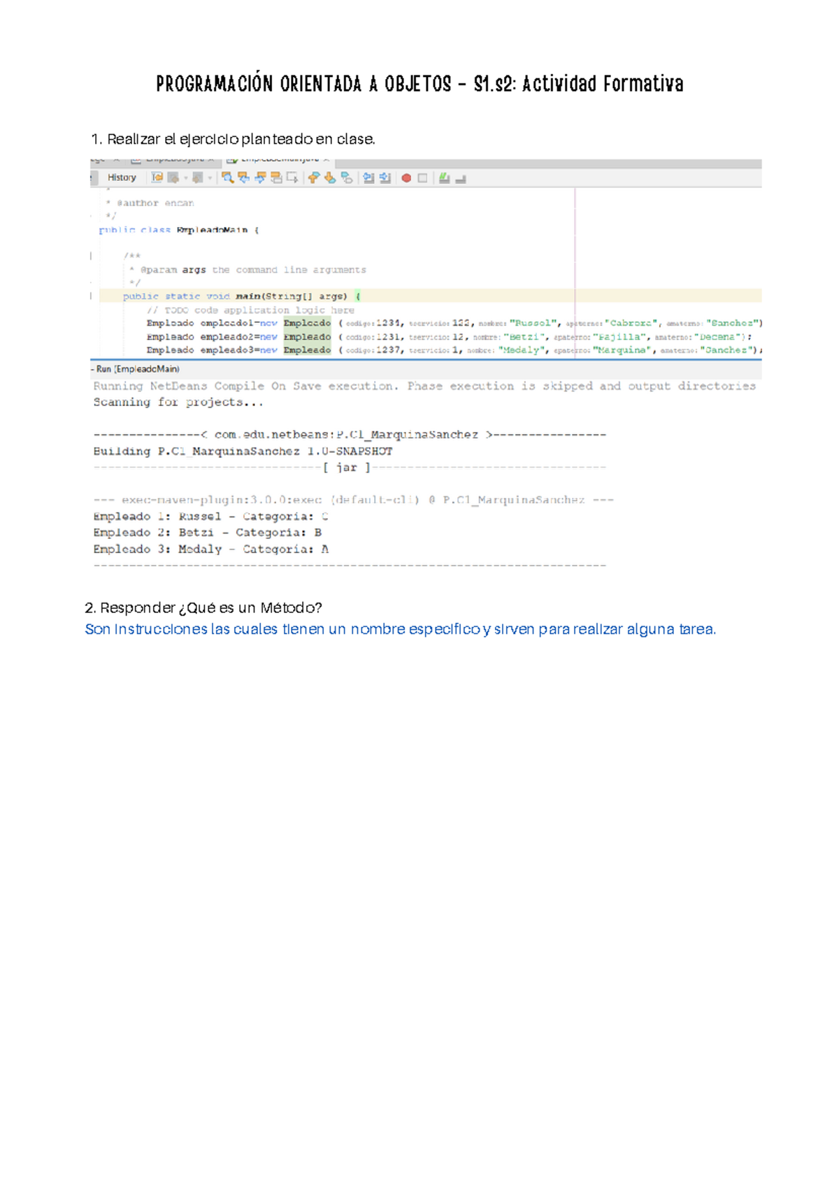Open Forward navigation dropdown arrow
This screenshot has width=839, height=1187.
point(210,178)
